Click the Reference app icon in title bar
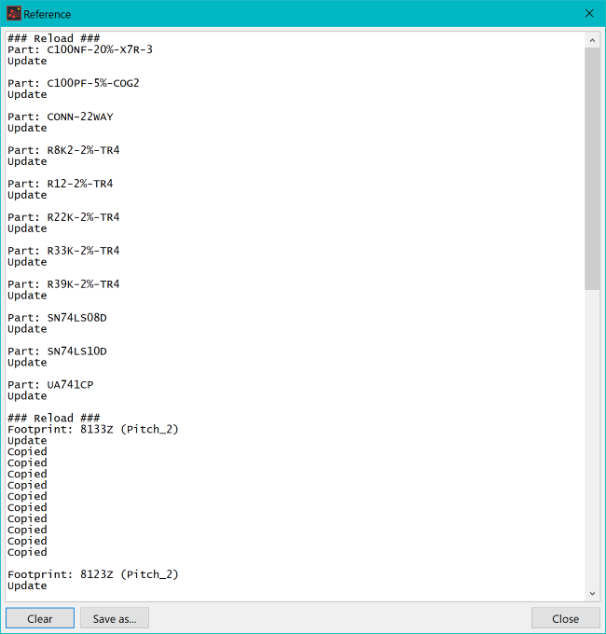 point(14,14)
